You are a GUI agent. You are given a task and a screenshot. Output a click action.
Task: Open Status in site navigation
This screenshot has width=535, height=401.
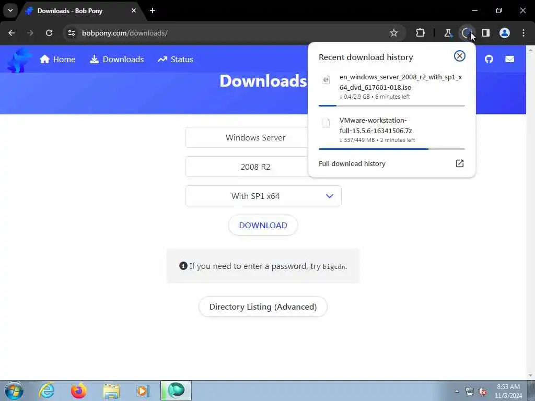coord(176,60)
